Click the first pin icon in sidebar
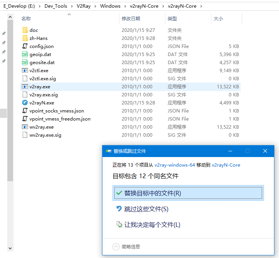 click(x=3, y=33)
